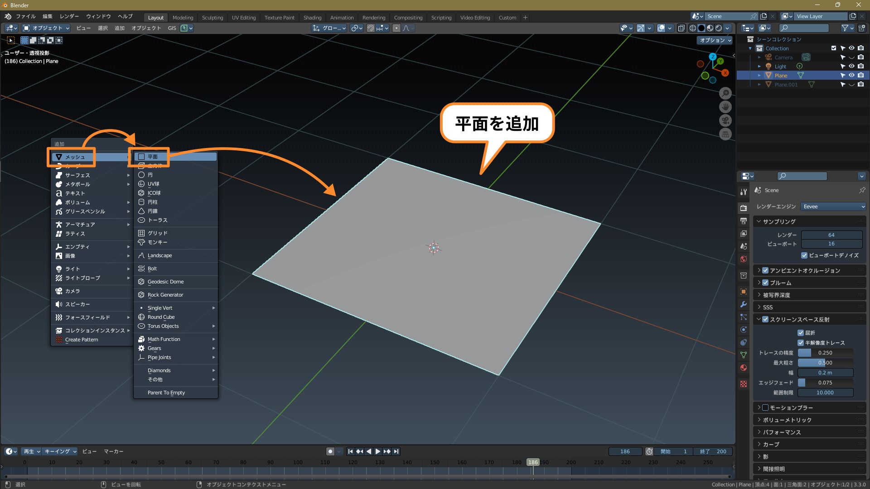Image resolution: width=870 pixels, height=489 pixels.
Task: Click the current frame field 186
Action: pyautogui.click(x=625, y=451)
